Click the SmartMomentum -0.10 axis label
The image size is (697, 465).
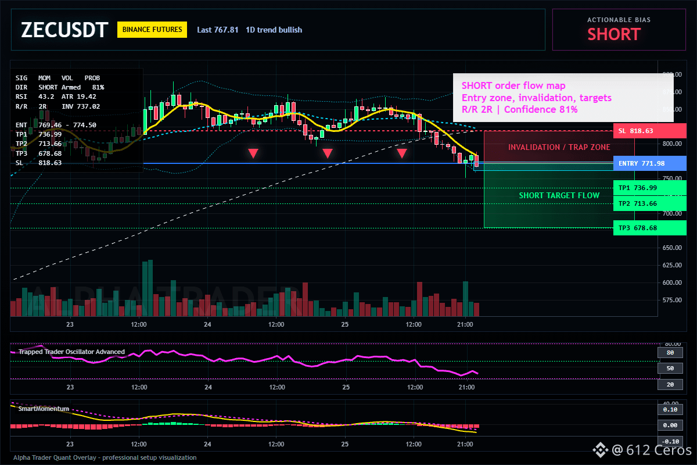point(670,441)
